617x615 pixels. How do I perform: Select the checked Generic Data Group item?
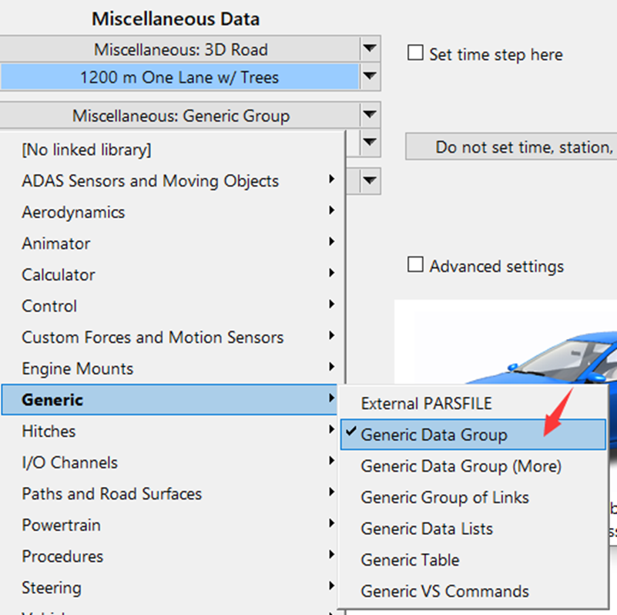(x=434, y=435)
